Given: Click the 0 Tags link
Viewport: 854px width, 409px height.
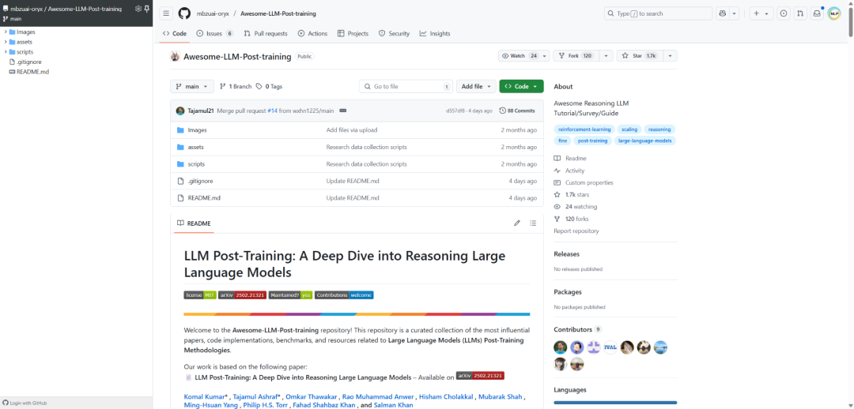Looking at the screenshot, I should pyautogui.click(x=269, y=87).
